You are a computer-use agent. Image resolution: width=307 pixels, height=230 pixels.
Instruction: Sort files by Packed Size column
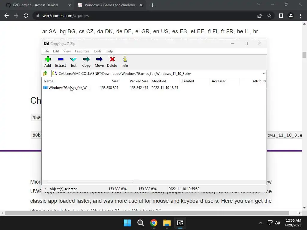[x=135, y=81]
